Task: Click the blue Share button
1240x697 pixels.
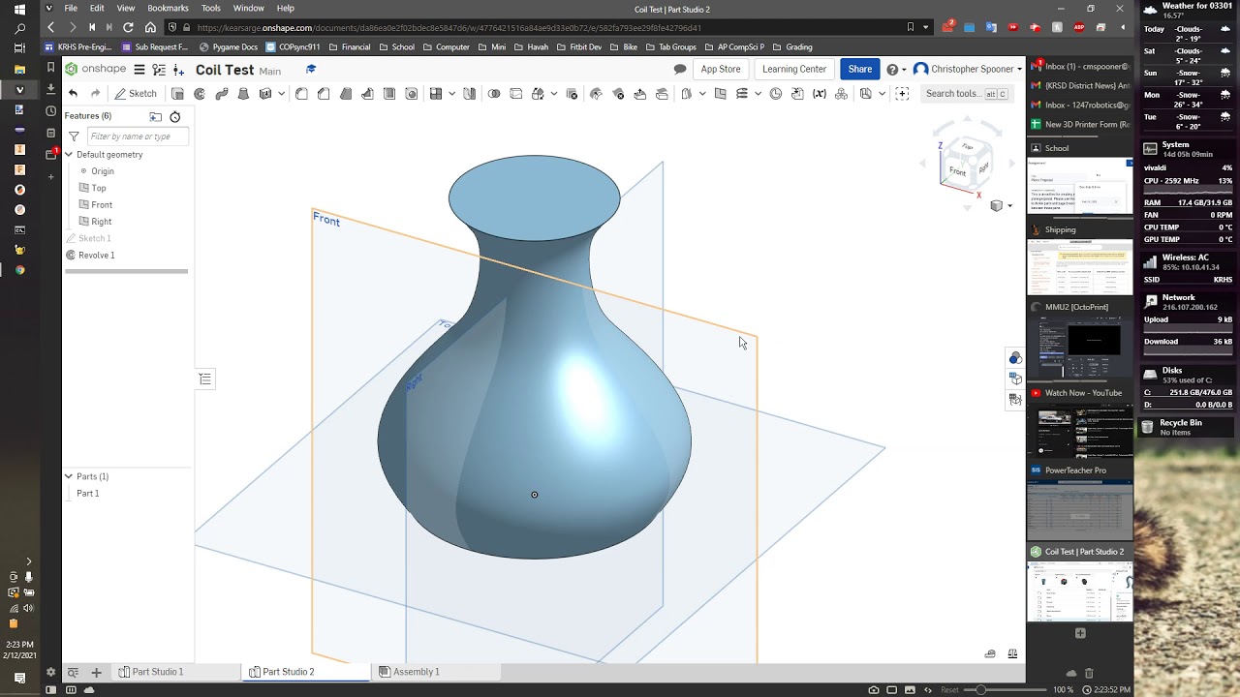Action: coord(860,70)
